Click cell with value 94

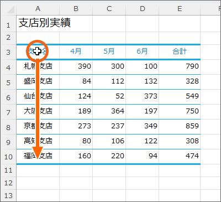(x=143, y=157)
